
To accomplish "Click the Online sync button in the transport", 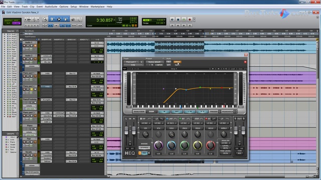I will 172,19.
